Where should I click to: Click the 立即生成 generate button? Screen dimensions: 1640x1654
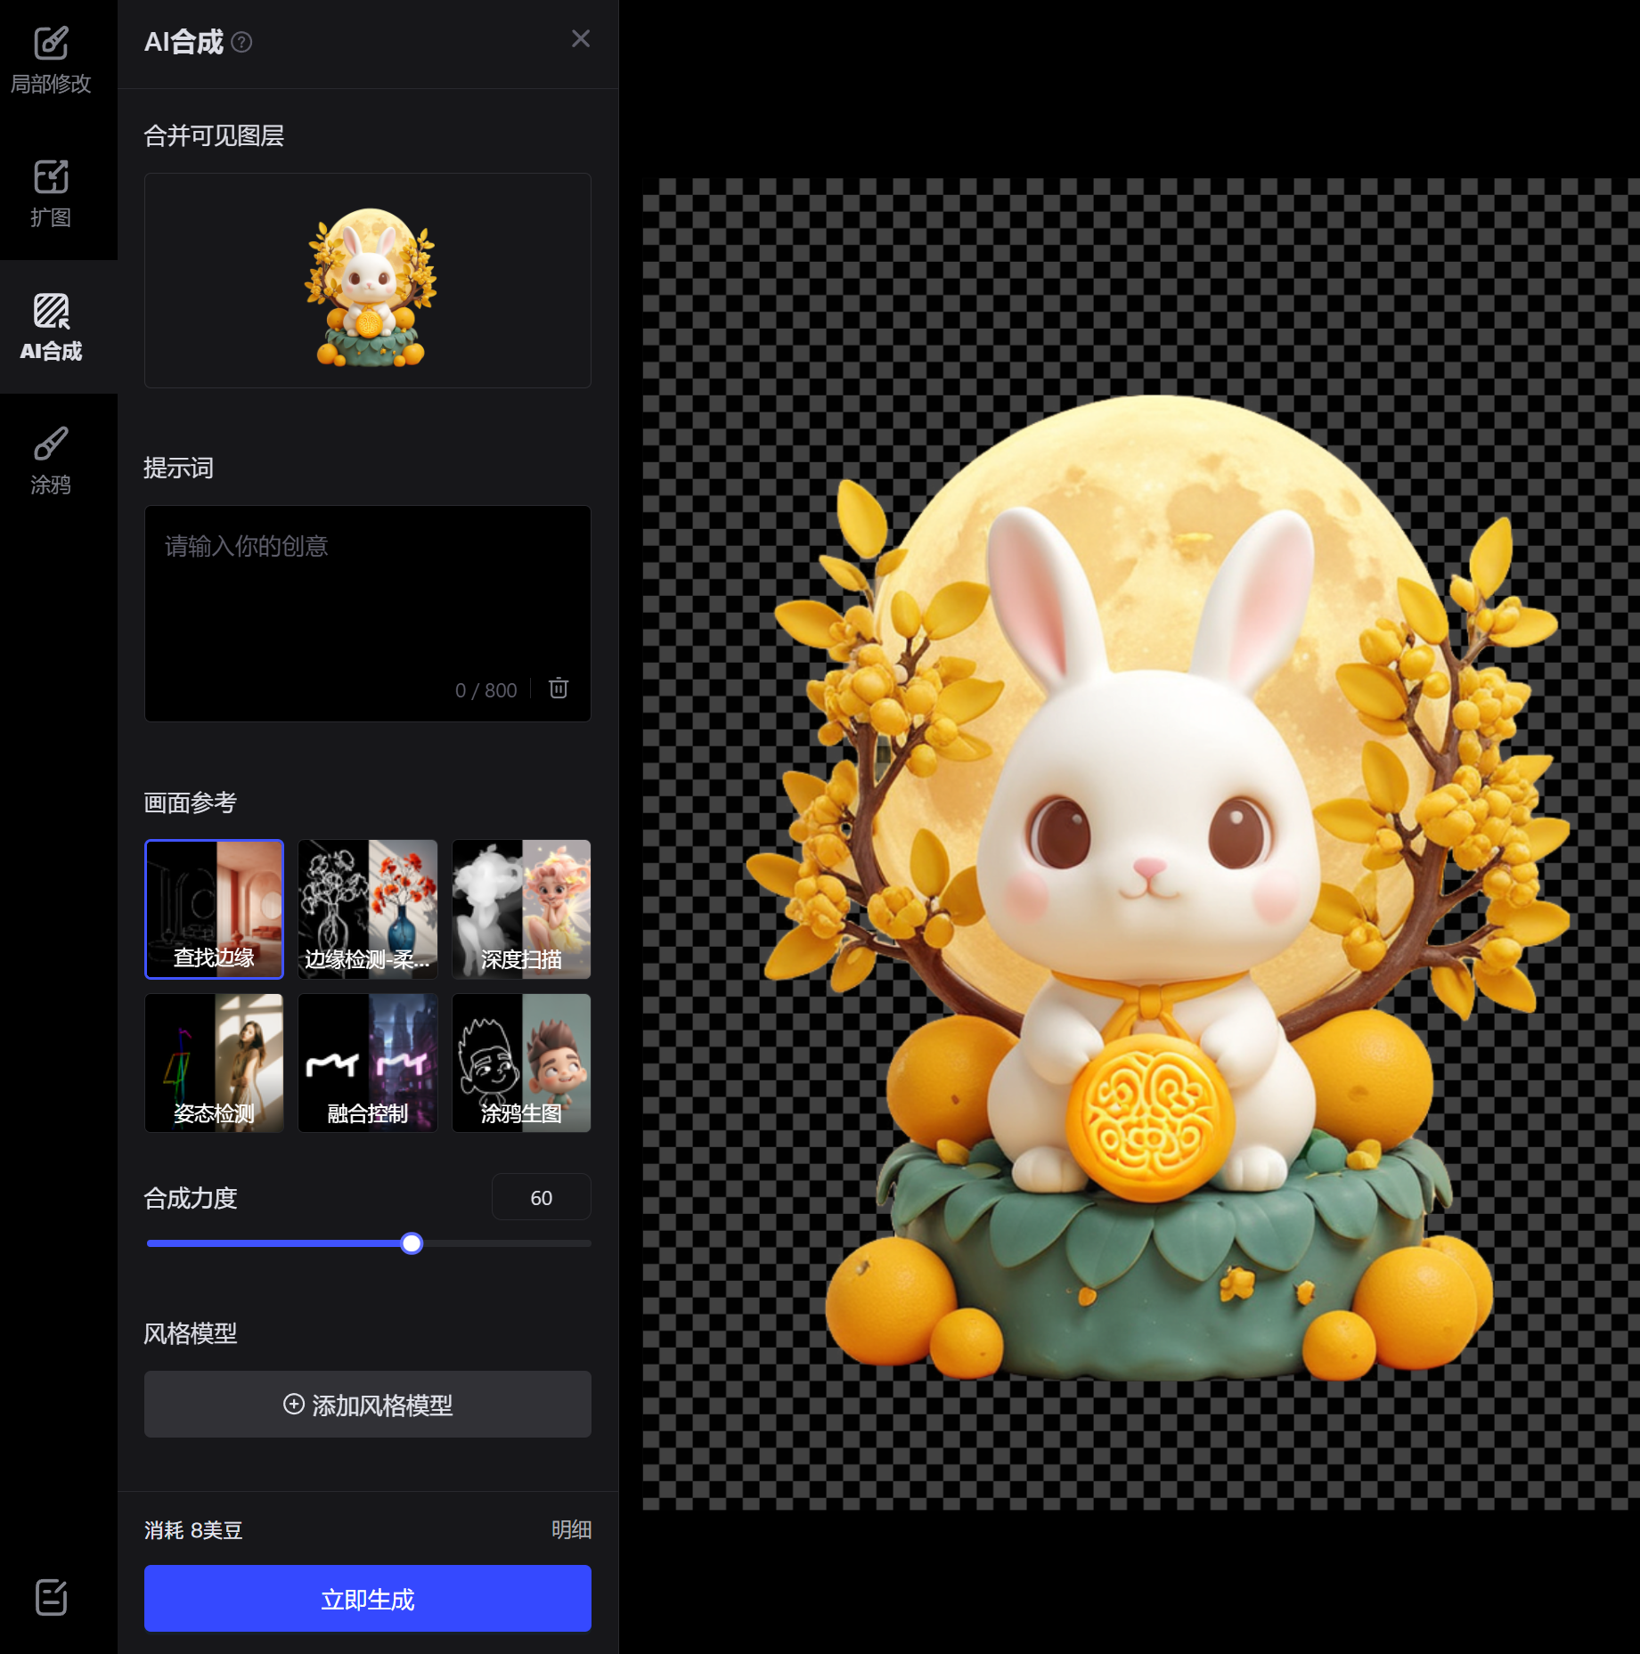(x=368, y=1599)
